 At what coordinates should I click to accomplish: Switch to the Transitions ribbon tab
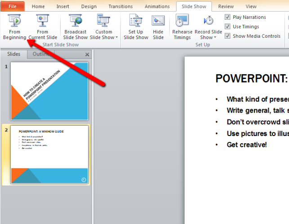(120, 7)
